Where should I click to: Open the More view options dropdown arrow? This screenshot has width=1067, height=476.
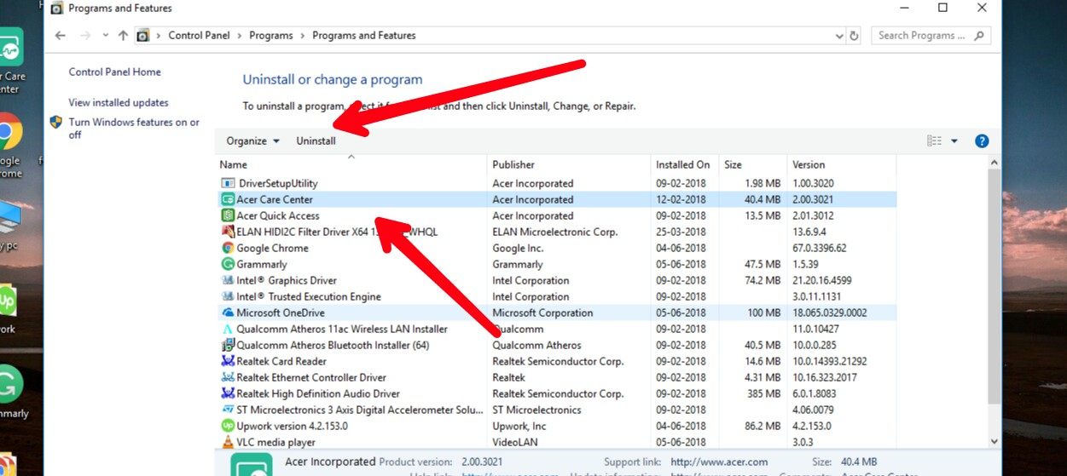pos(954,141)
